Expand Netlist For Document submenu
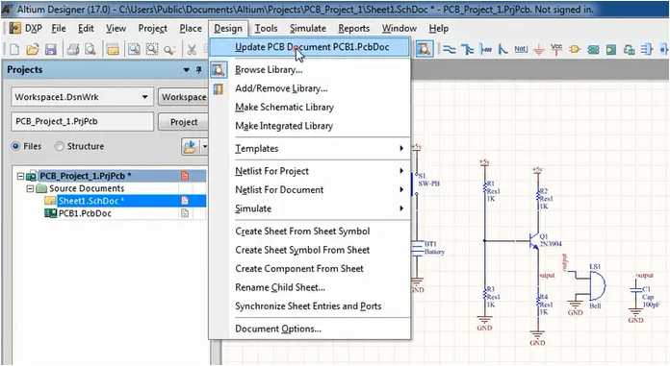This screenshot has height=366, width=670. pos(401,190)
